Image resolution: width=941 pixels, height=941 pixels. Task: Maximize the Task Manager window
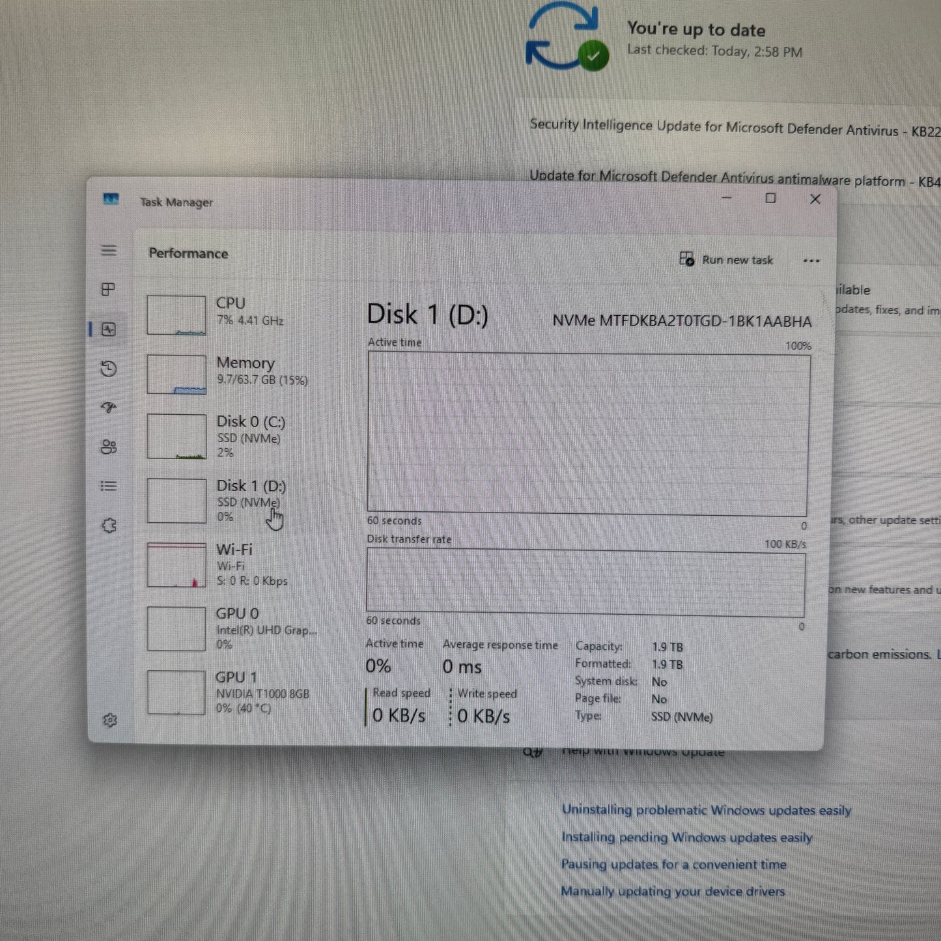(x=770, y=198)
